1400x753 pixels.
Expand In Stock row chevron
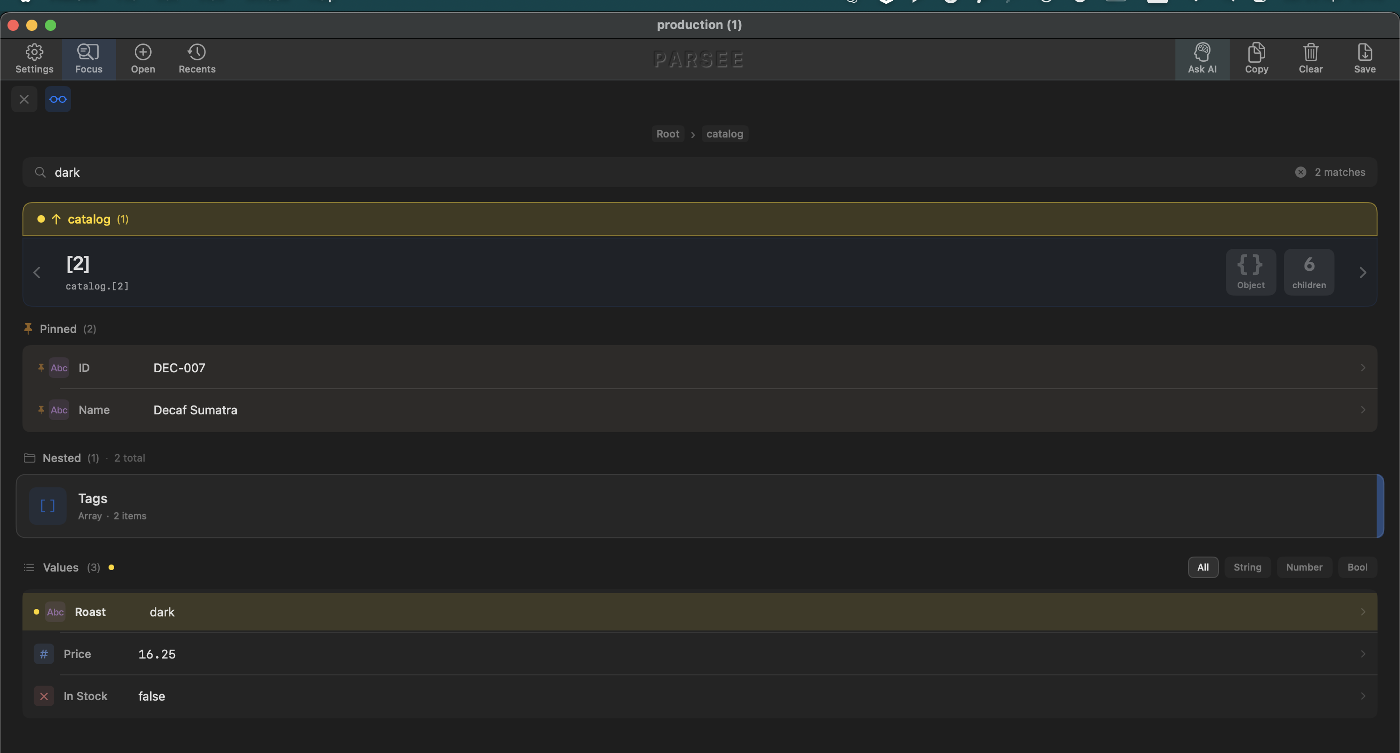tap(1363, 696)
